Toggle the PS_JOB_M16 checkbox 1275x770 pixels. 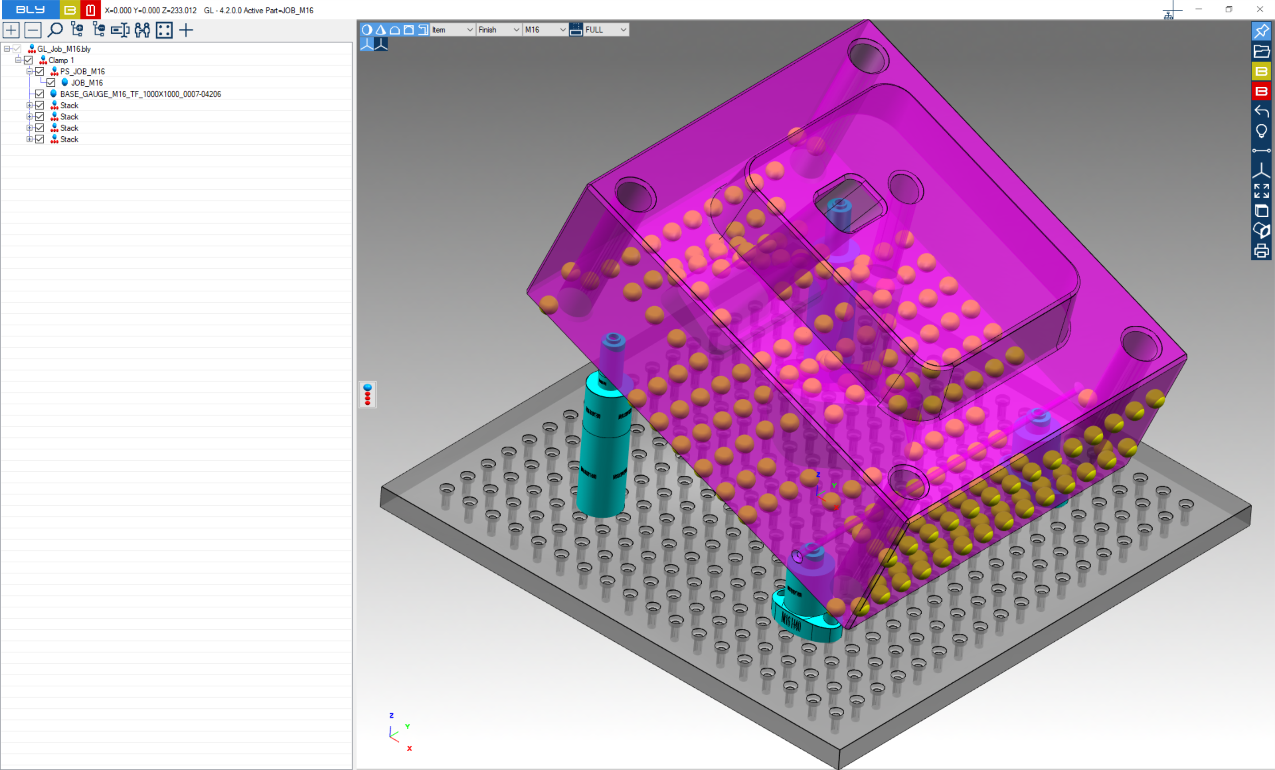point(40,71)
